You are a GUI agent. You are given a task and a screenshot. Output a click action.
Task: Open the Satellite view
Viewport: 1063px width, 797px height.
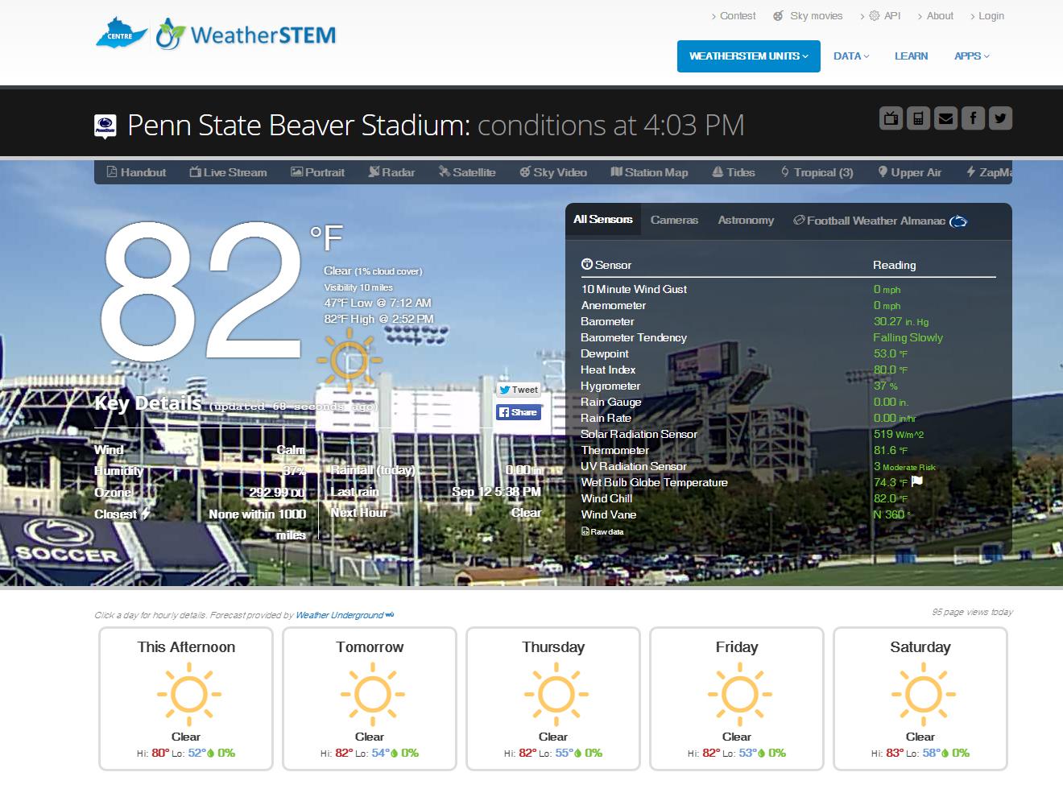coord(467,172)
